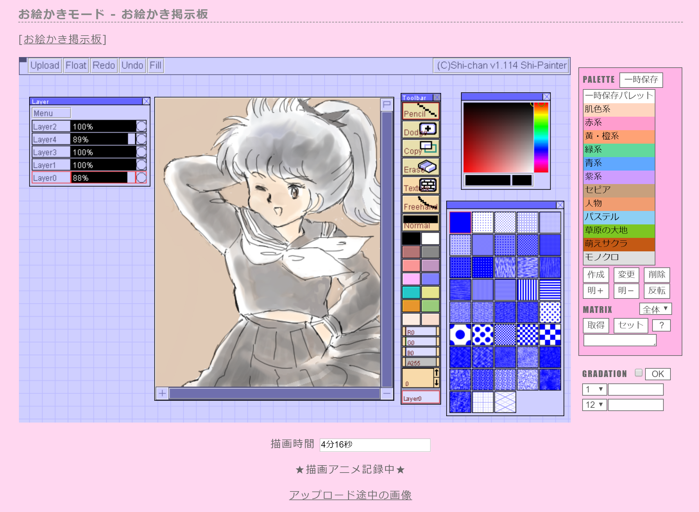Open the Layer panel Menu
The width and height of the screenshot is (699, 512).
click(51, 113)
